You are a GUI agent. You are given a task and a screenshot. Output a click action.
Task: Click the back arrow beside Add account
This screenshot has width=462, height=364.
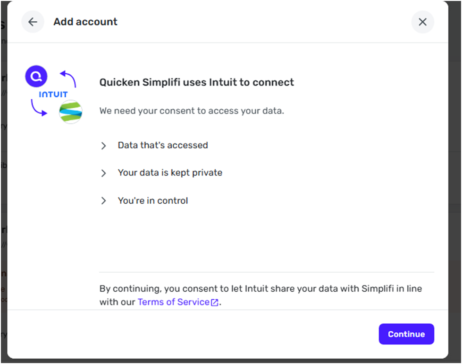click(33, 22)
